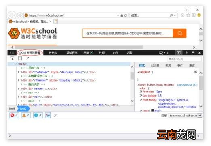Click the browser Back arrow button
Image resolution: width=211 pixels, height=146 pixels.
[12, 15]
